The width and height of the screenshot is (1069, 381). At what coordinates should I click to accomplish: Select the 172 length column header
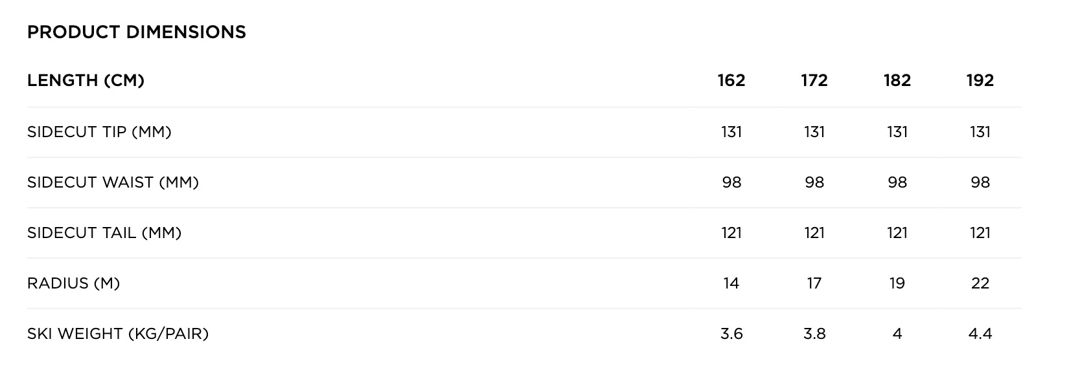814,81
